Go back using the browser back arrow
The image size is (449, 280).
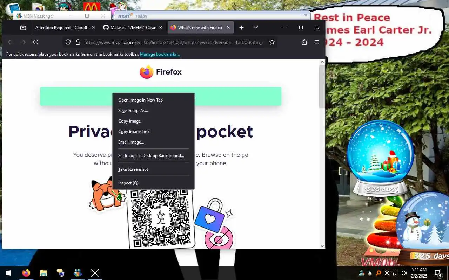11,42
